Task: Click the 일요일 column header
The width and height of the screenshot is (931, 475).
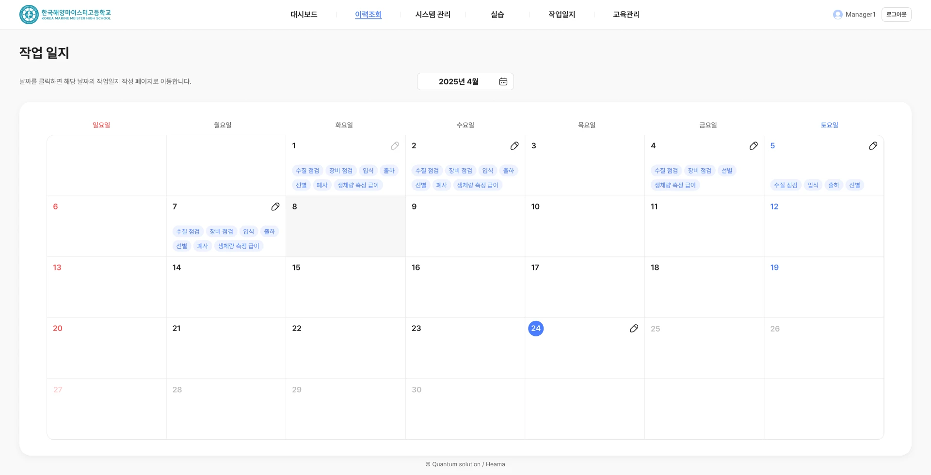Action: coord(101,125)
